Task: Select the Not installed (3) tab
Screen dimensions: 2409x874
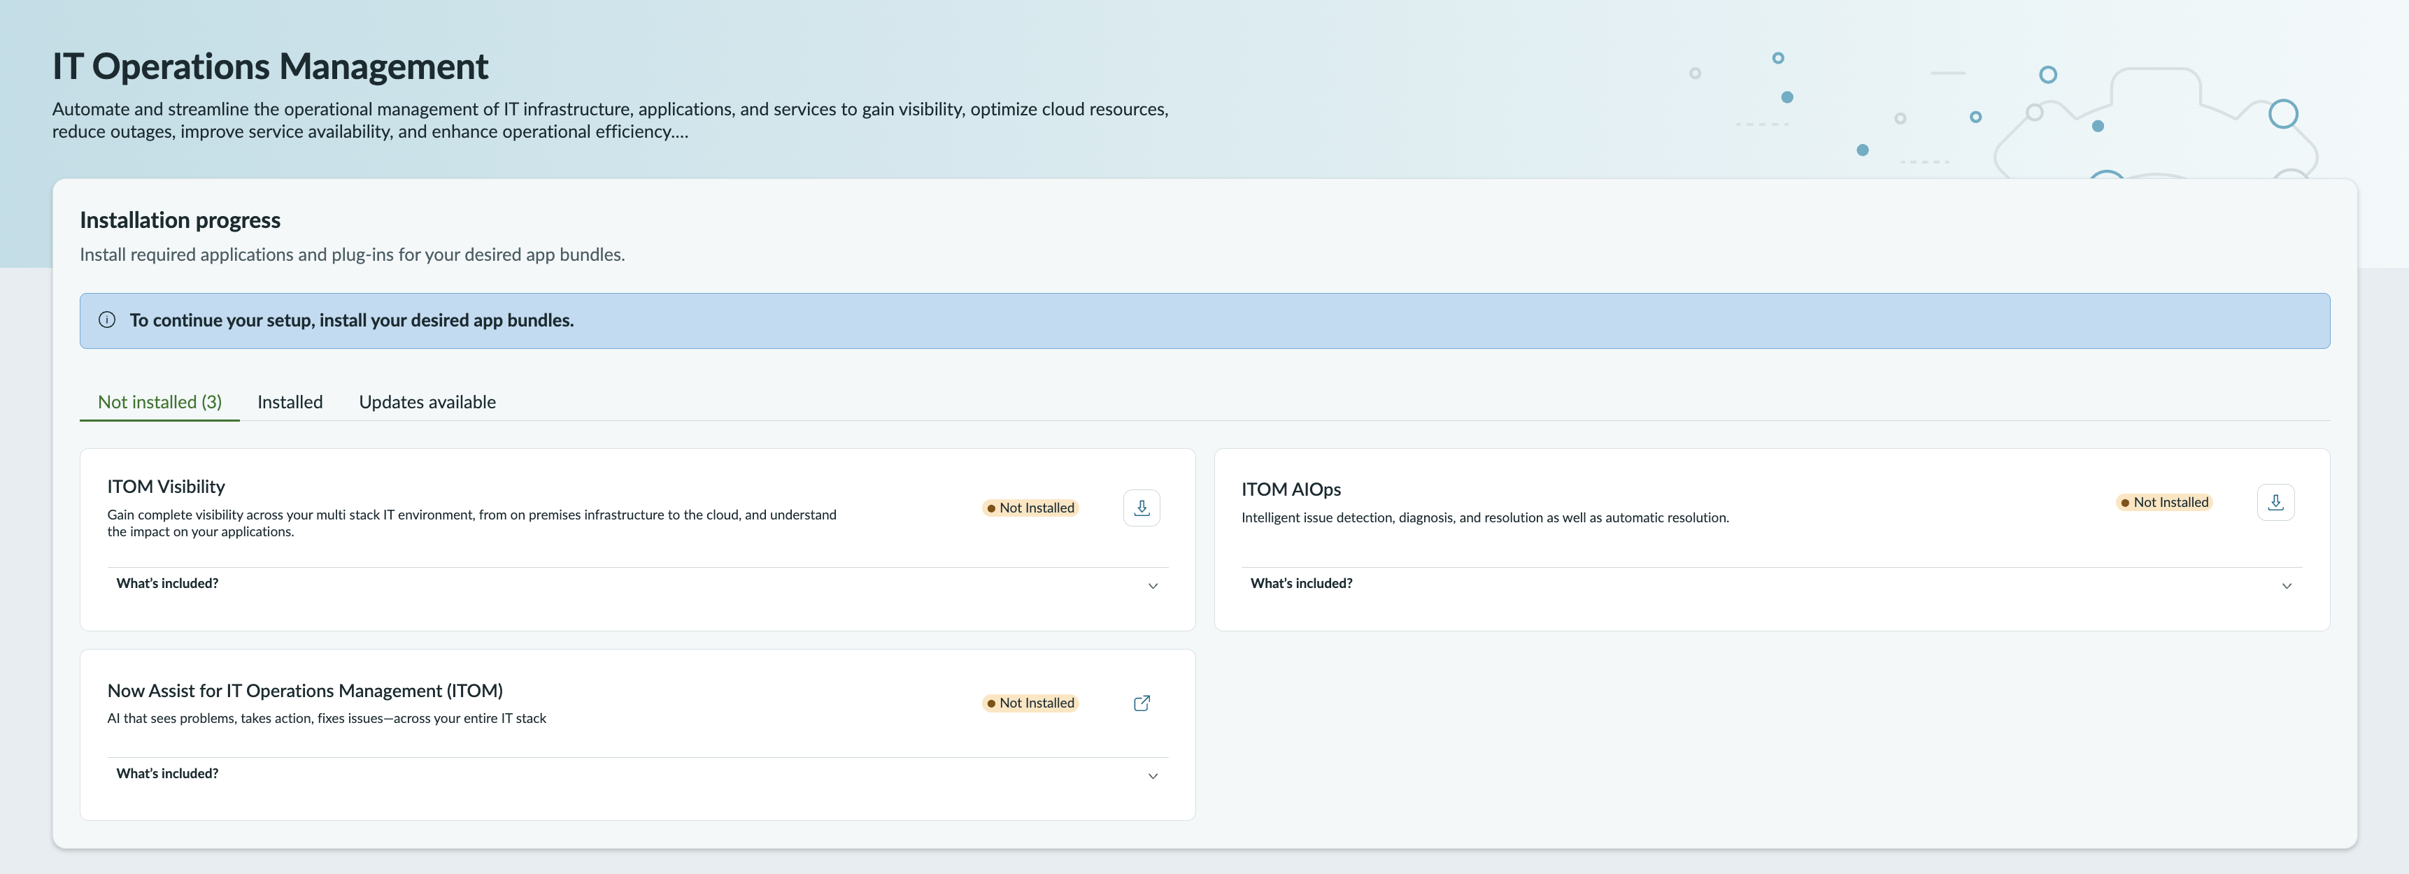Action: (160, 402)
